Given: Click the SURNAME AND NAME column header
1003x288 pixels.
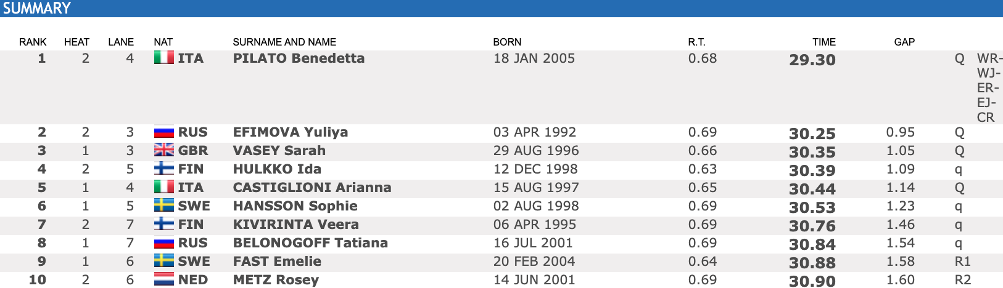Looking at the screenshot, I should pyautogui.click(x=284, y=42).
